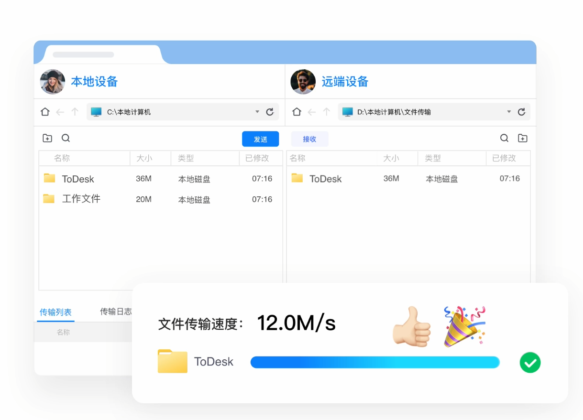Click the 接收 button
The height and width of the screenshot is (420, 583).
tap(310, 139)
